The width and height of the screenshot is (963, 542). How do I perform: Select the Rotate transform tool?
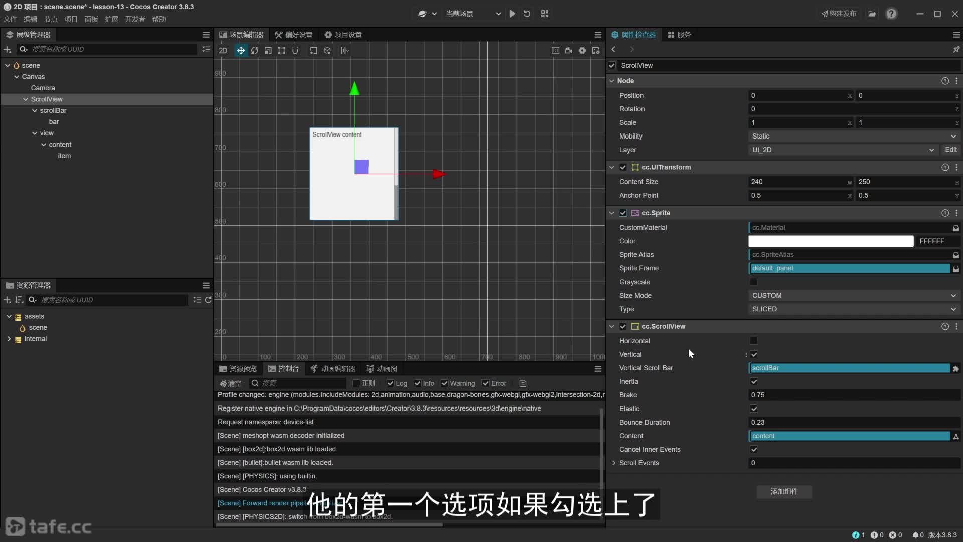point(255,50)
